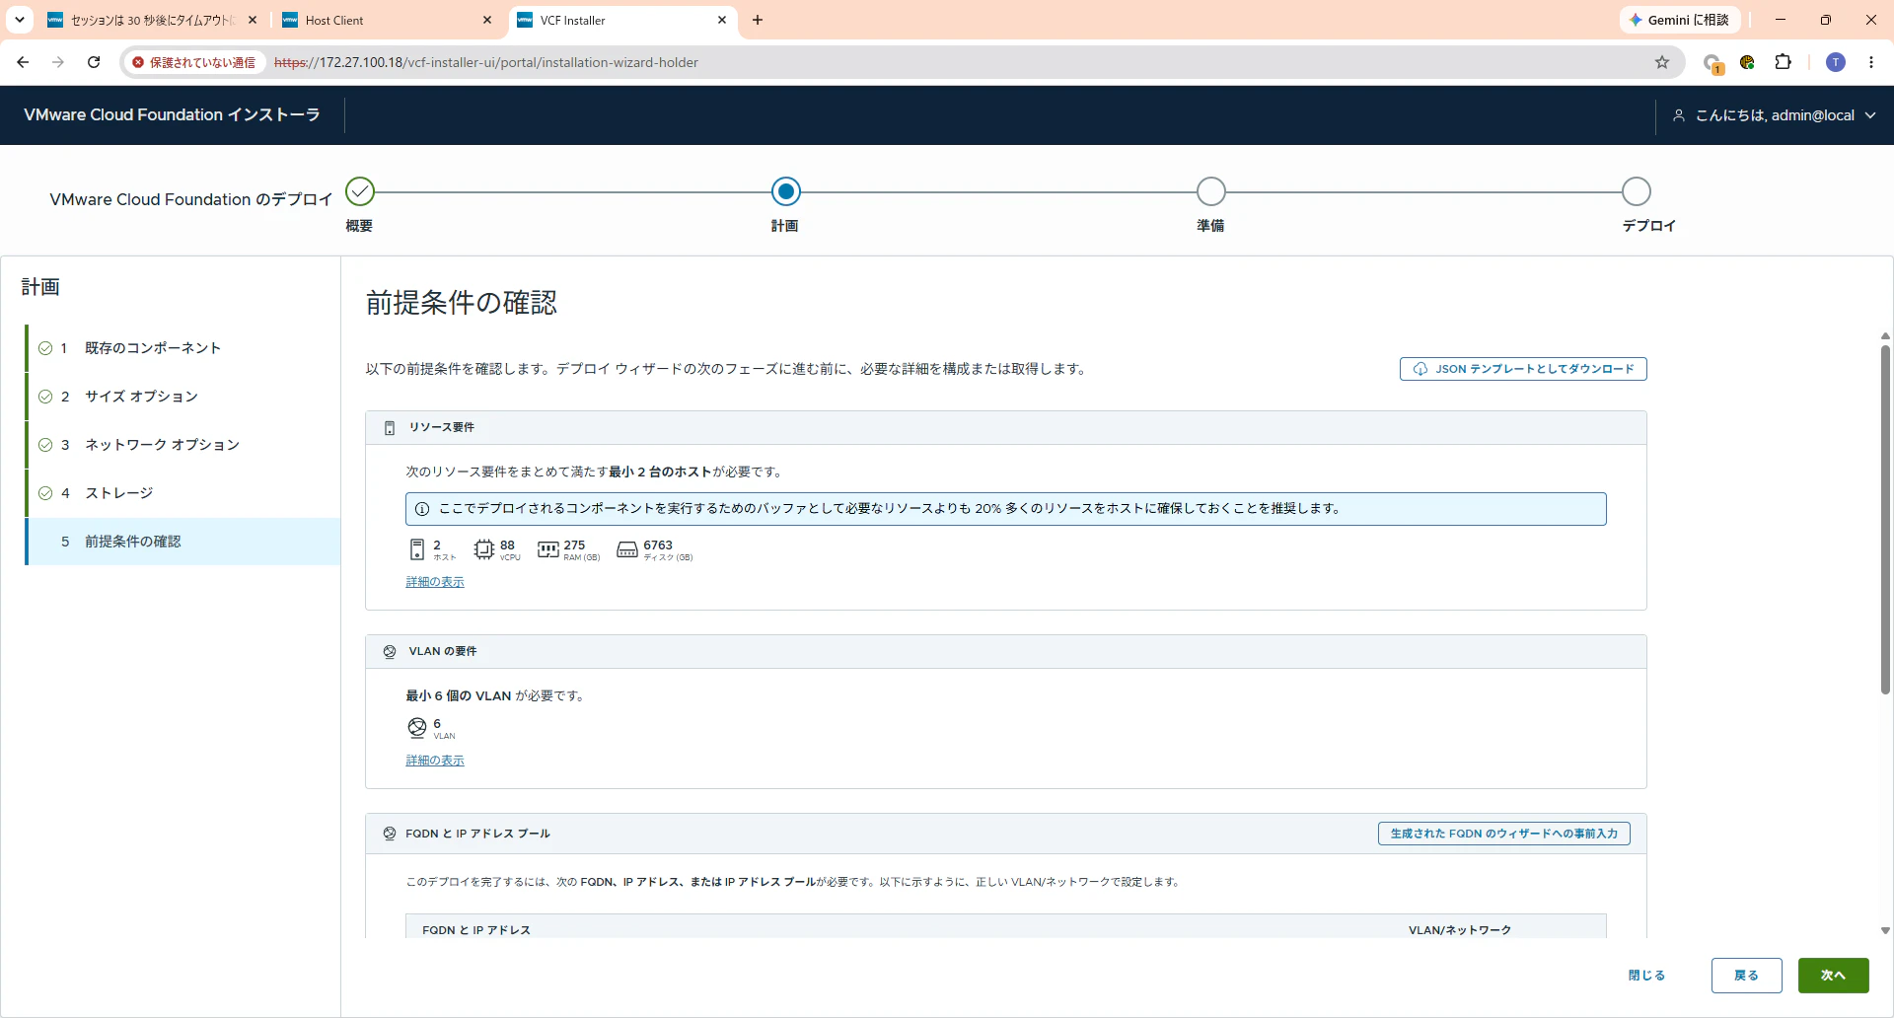
Task: Click the FQDN と IP アドレス column header
Action: [x=476, y=930]
